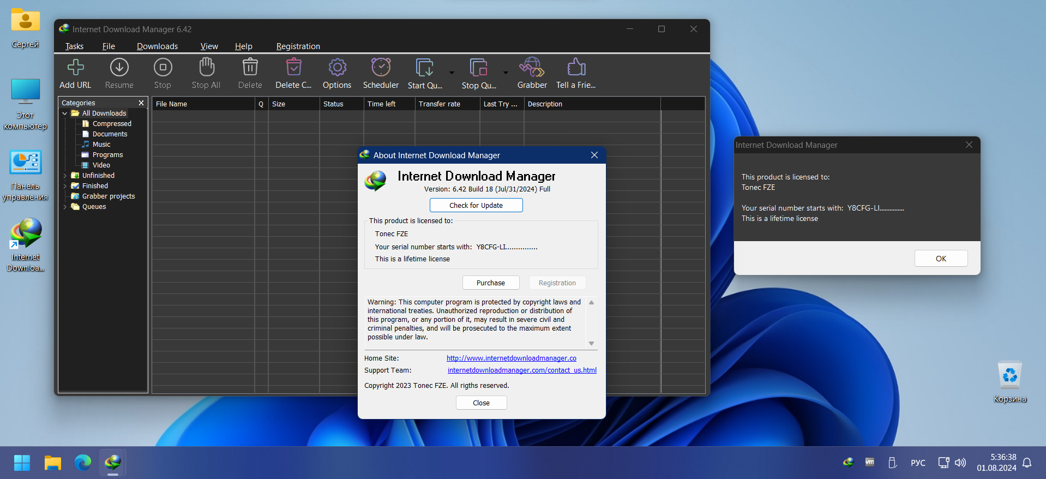This screenshot has width=1046, height=479.
Task: Sort by the Status column header
Action: [342, 104]
